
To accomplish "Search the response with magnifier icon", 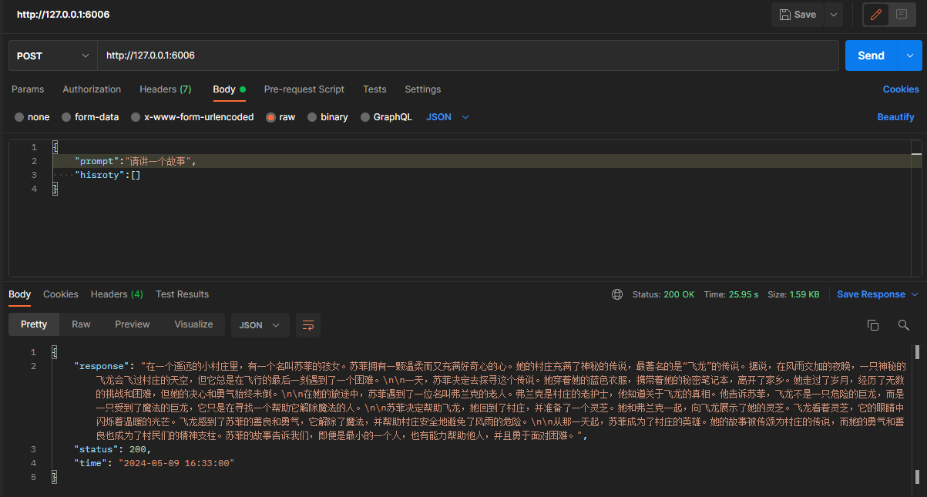I will (903, 325).
